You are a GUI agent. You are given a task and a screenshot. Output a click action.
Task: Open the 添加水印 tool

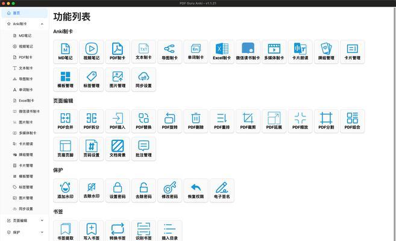pos(66,190)
